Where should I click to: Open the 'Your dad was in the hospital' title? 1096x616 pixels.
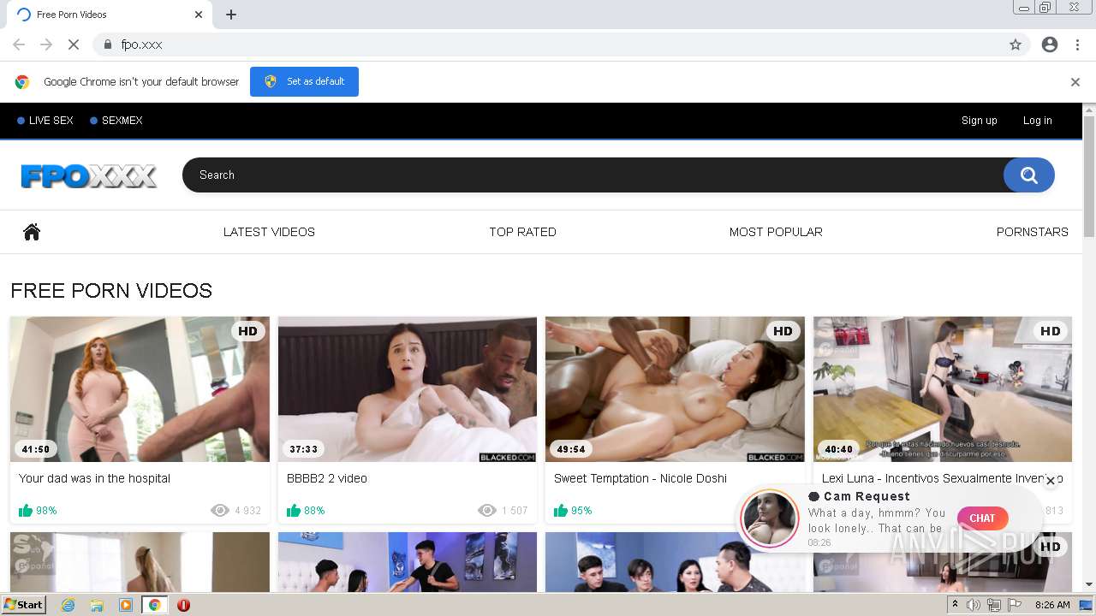[94, 478]
